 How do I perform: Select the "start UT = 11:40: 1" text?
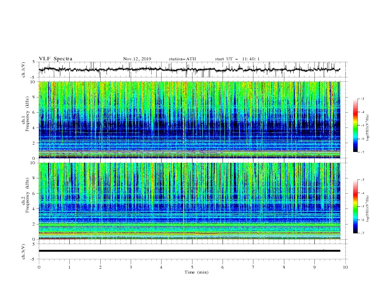click(x=237, y=59)
